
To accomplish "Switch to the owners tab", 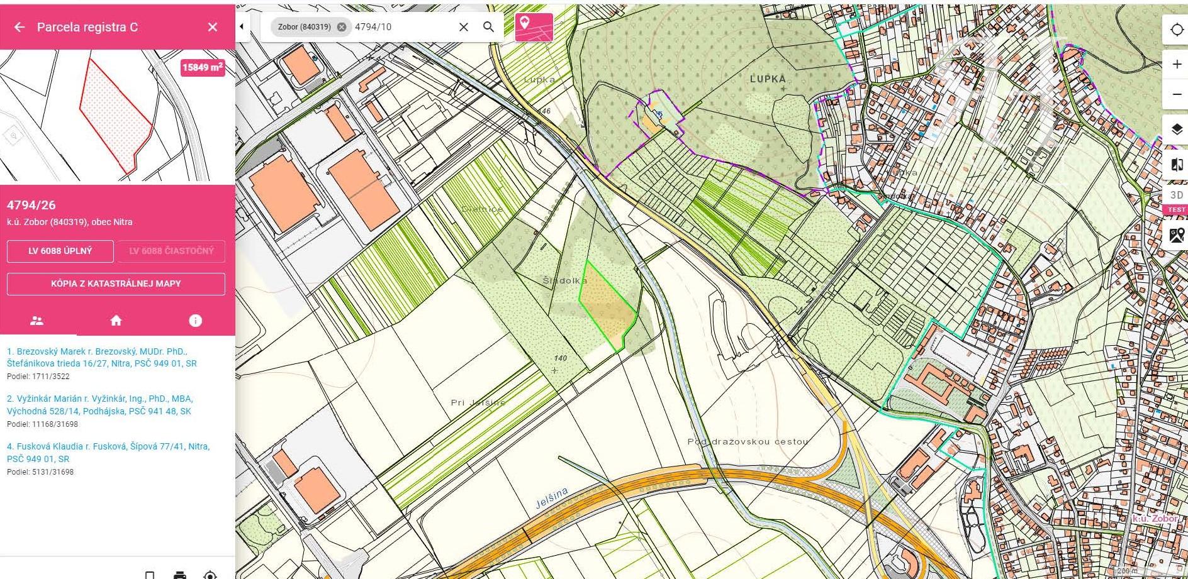I will [x=37, y=321].
